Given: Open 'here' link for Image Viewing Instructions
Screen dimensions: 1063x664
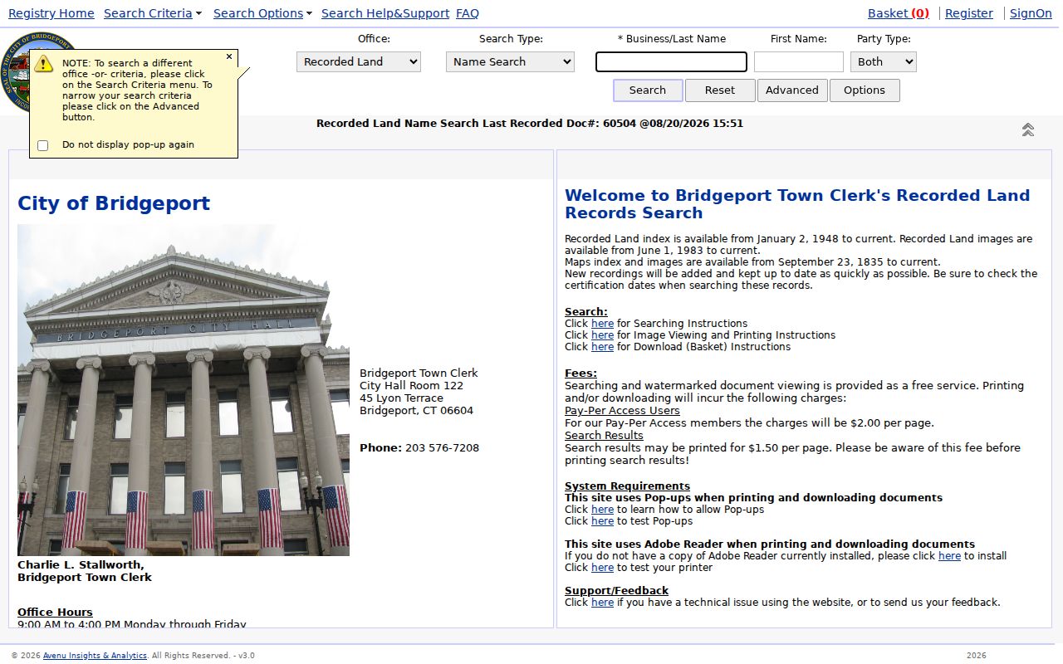Looking at the screenshot, I should click(x=602, y=335).
